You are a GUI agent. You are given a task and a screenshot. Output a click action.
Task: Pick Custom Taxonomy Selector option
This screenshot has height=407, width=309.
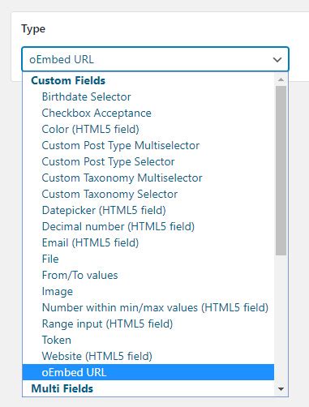pos(148,194)
